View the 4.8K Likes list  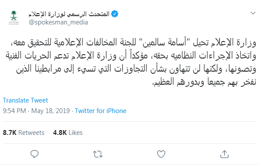pos(68,133)
